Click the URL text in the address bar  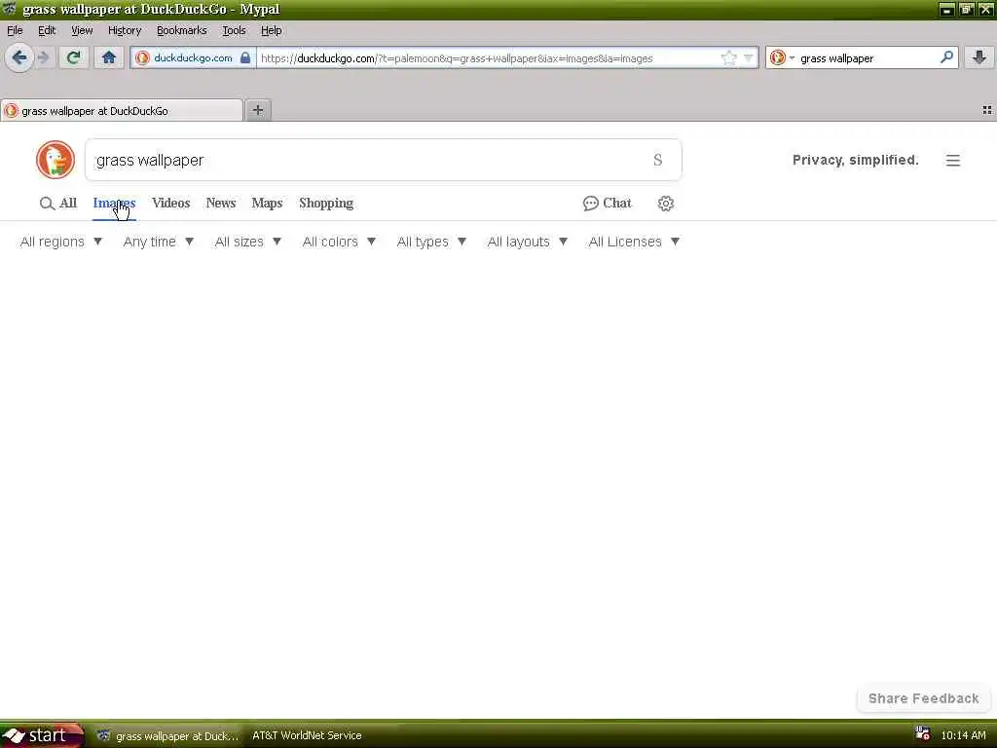(457, 57)
